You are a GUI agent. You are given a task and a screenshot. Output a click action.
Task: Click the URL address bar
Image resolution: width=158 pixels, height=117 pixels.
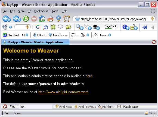coord(113,19)
